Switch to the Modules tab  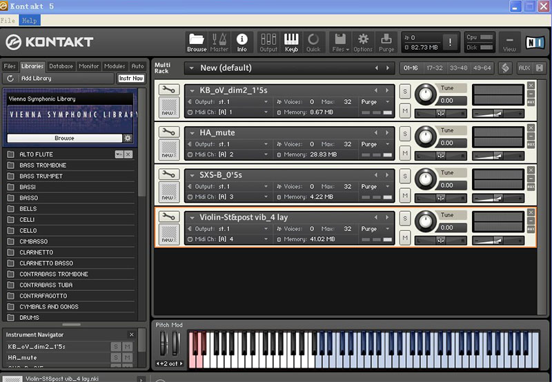tap(115, 66)
